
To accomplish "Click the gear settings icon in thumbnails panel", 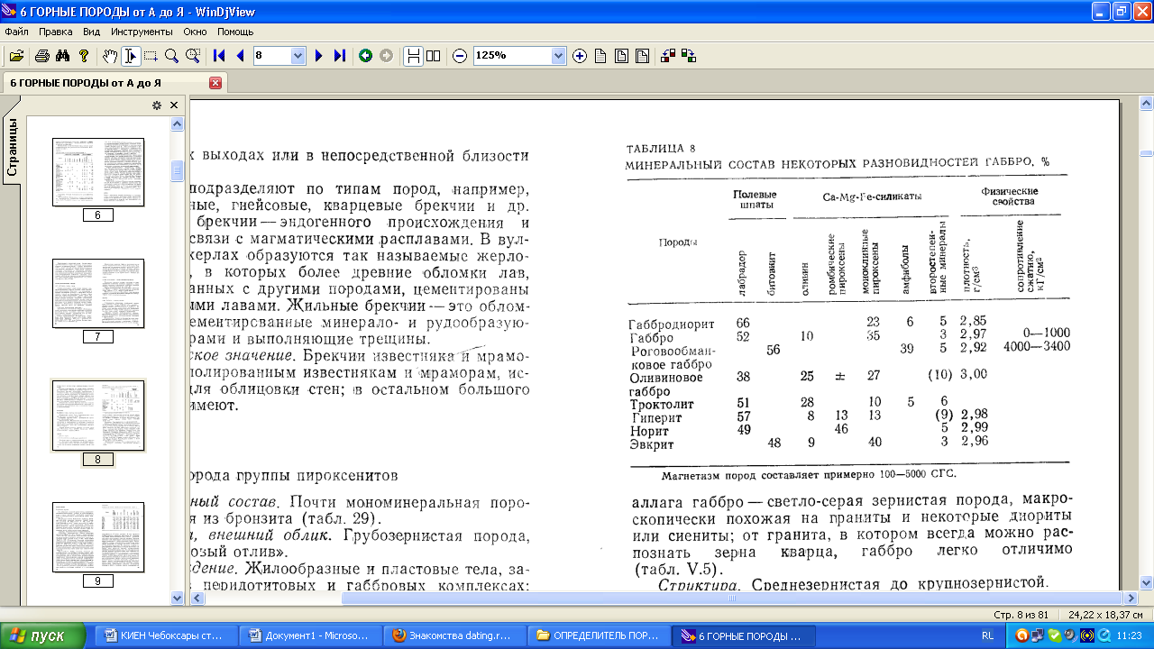I will tap(157, 105).
